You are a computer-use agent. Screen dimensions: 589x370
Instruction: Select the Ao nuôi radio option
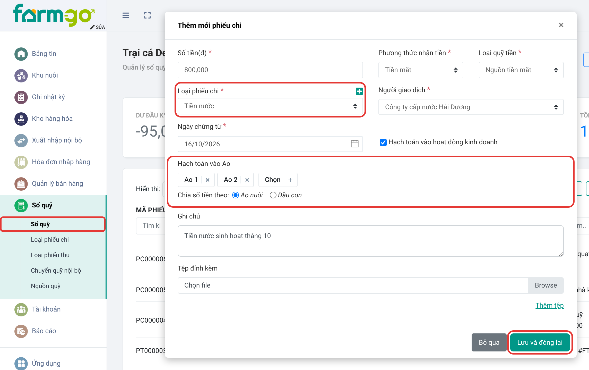tap(235, 195)
